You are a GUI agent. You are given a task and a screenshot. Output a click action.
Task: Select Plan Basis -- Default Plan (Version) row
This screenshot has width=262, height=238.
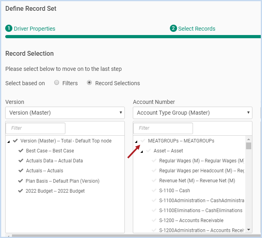pyautogui.click(x=63, y=181)
